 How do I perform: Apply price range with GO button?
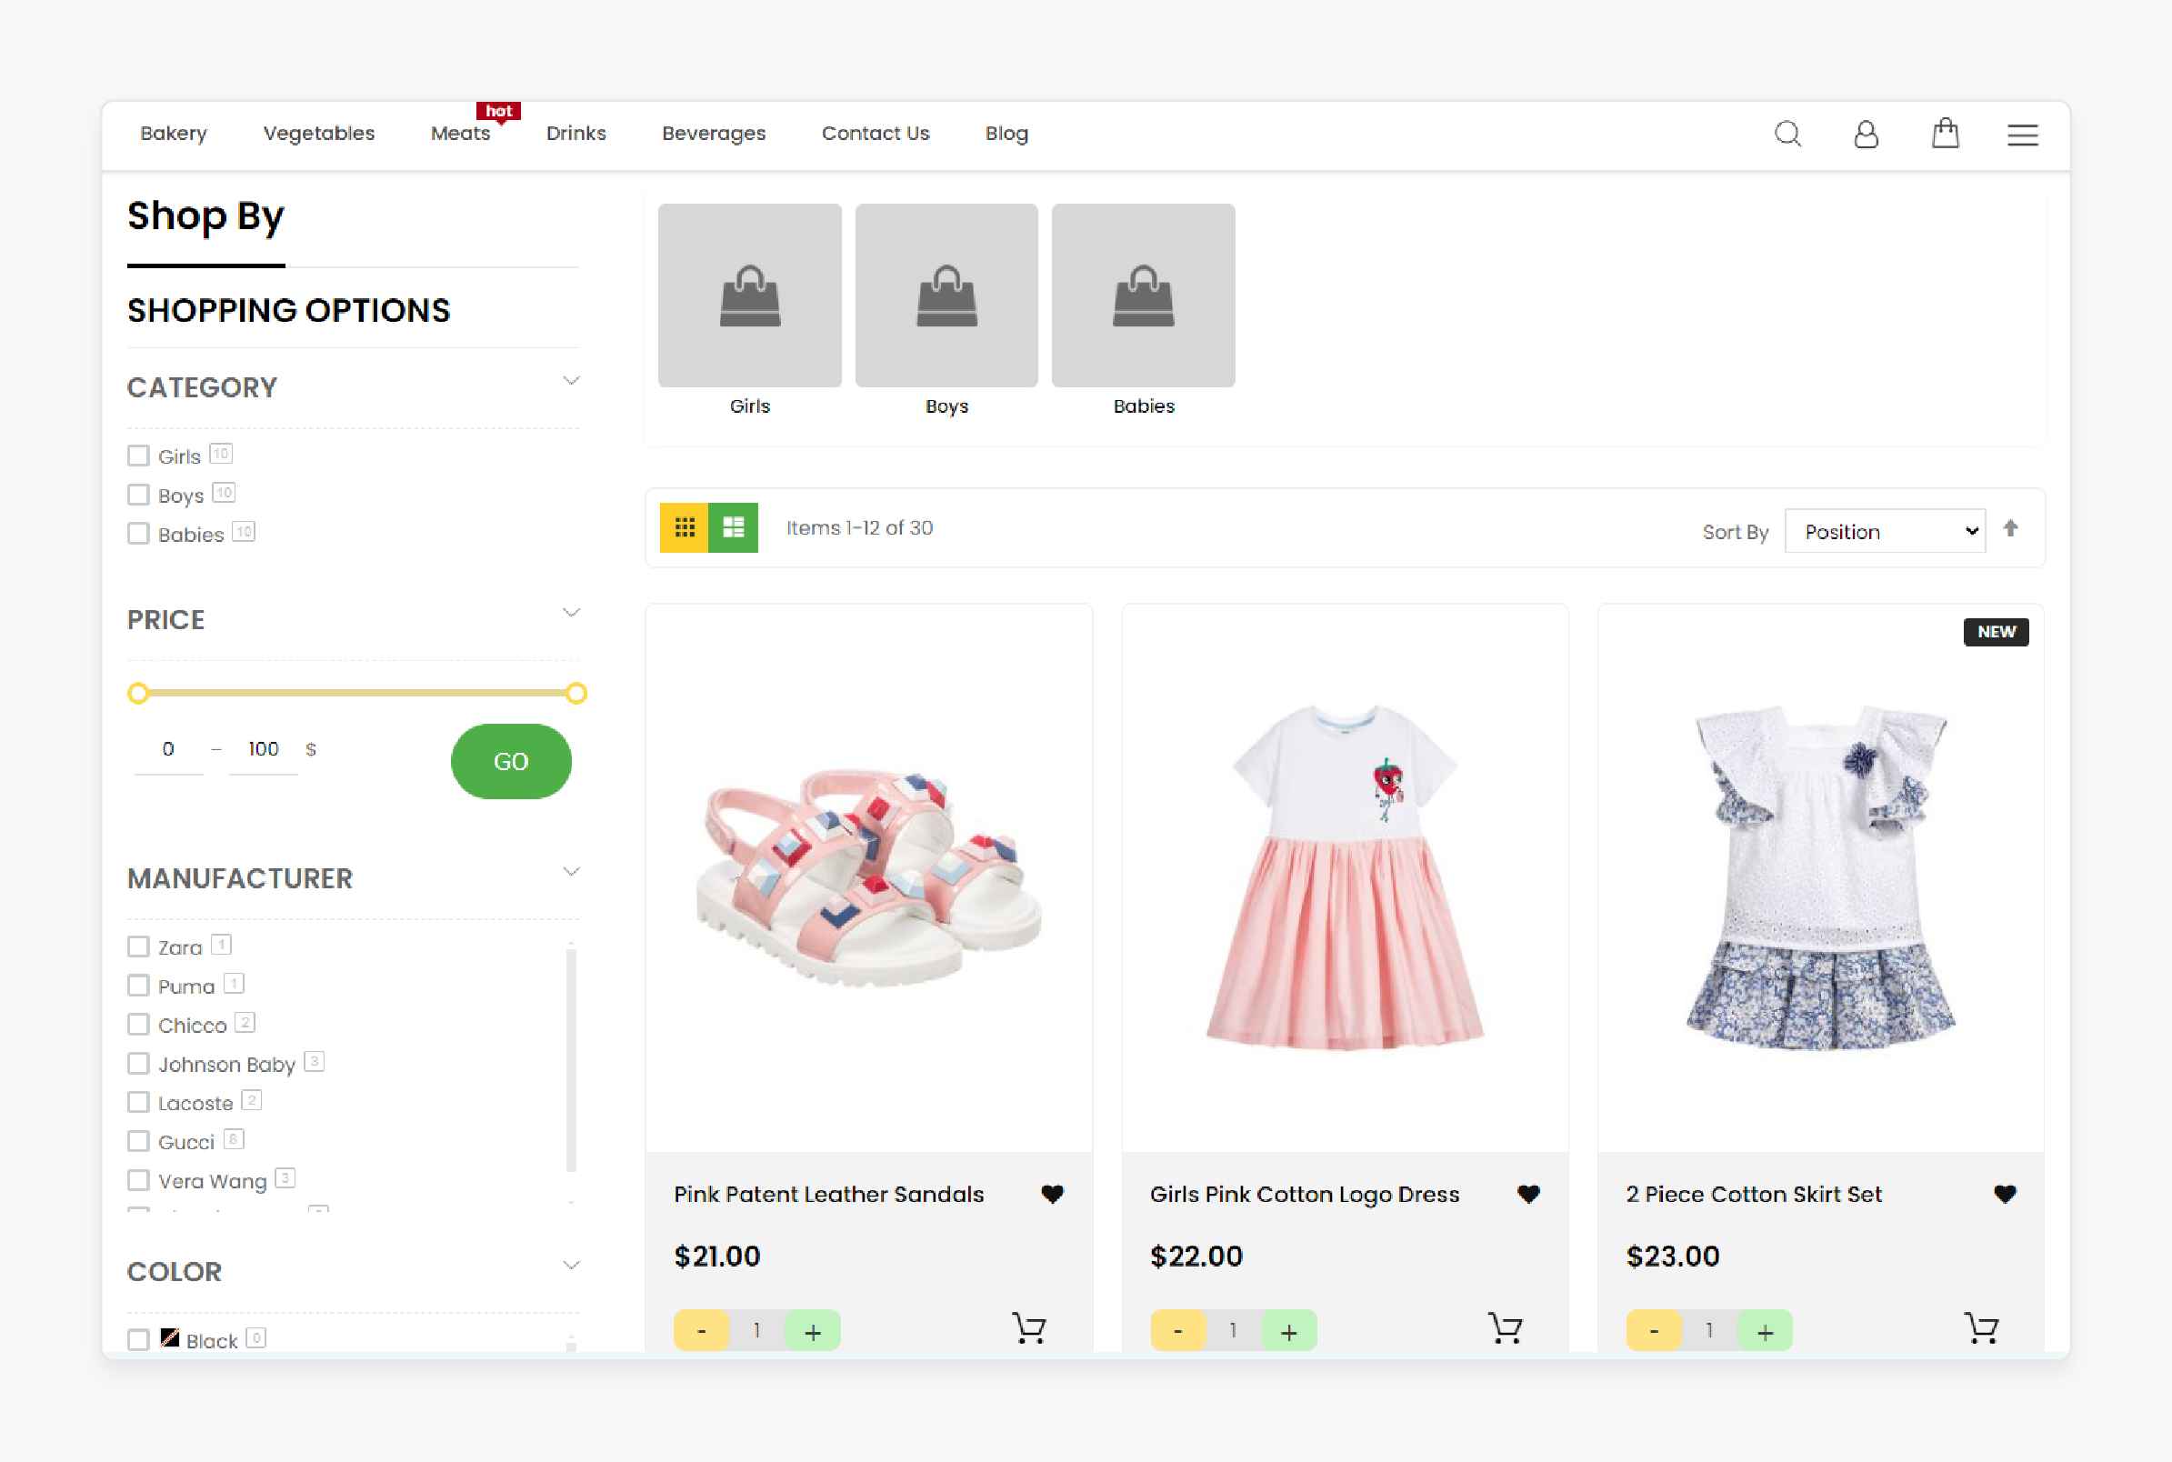click(511, 762)
